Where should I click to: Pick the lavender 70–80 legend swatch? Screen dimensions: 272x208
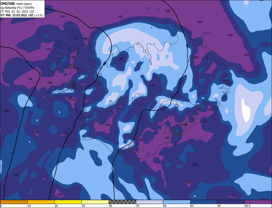point(150,202)
